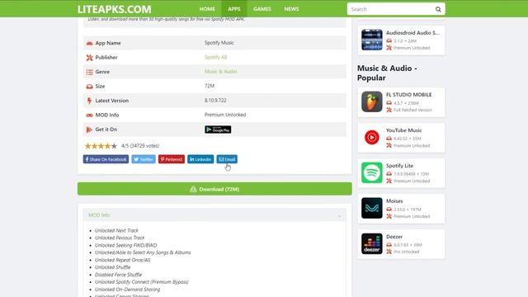The height and width of the screenshot is (297, 528).
Task: Click the star rating icons
Action: coord(101,146)
